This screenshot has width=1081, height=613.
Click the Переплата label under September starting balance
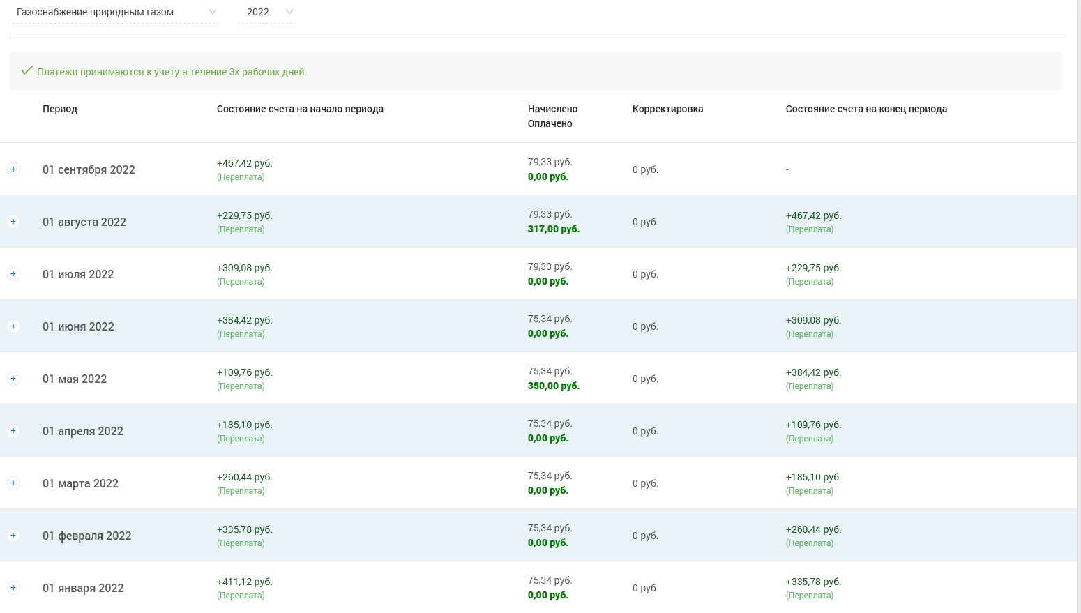[x=241, y=177]
